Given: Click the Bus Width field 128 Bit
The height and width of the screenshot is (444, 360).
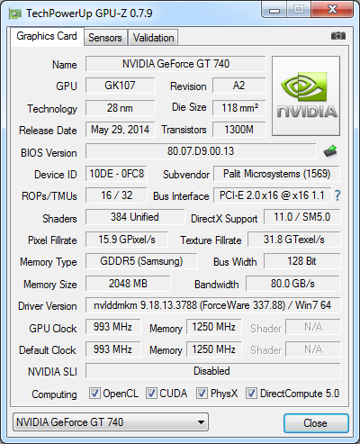Looking at the screenshot, I should click(302, 261).
